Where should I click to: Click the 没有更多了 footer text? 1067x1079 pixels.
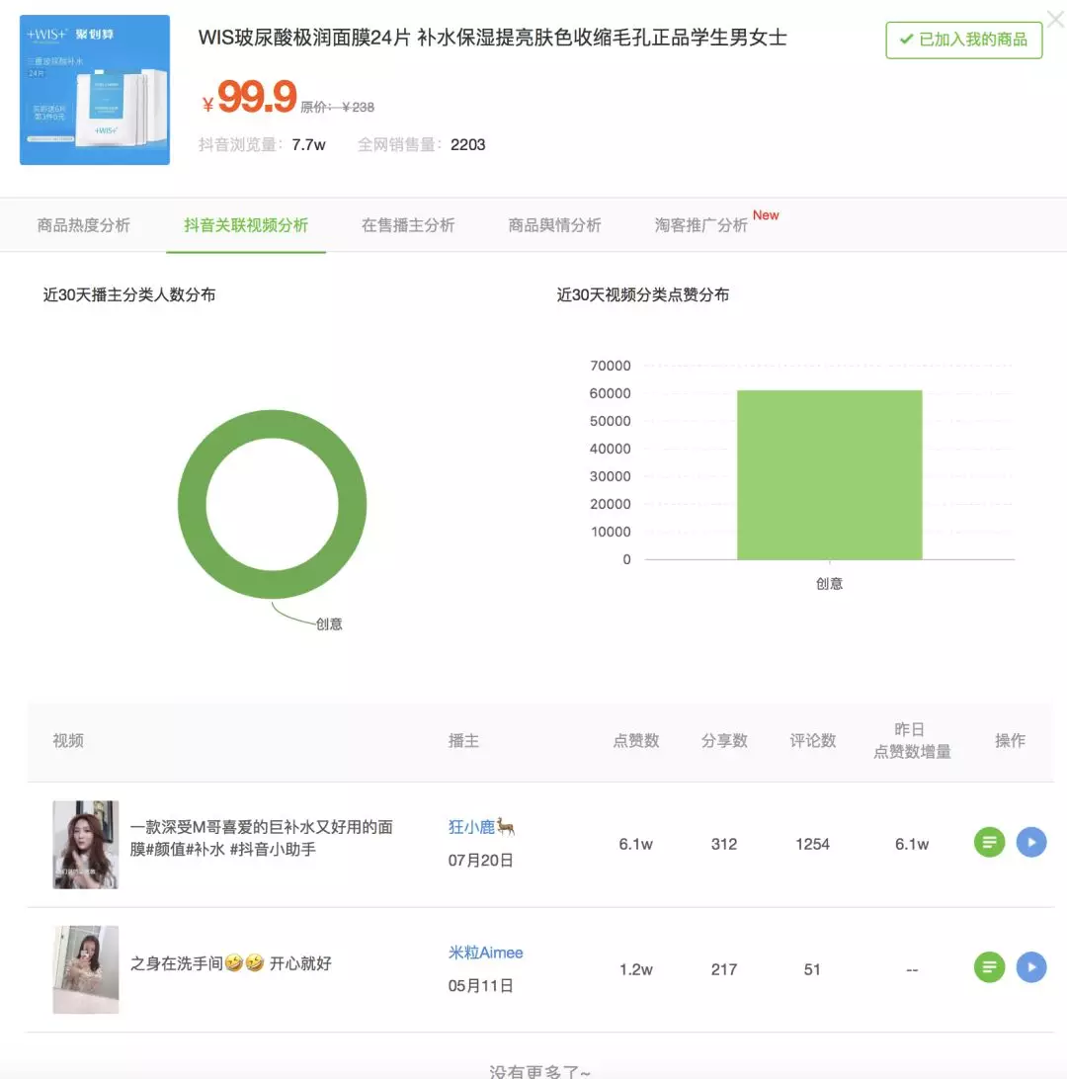point(540,1071)
